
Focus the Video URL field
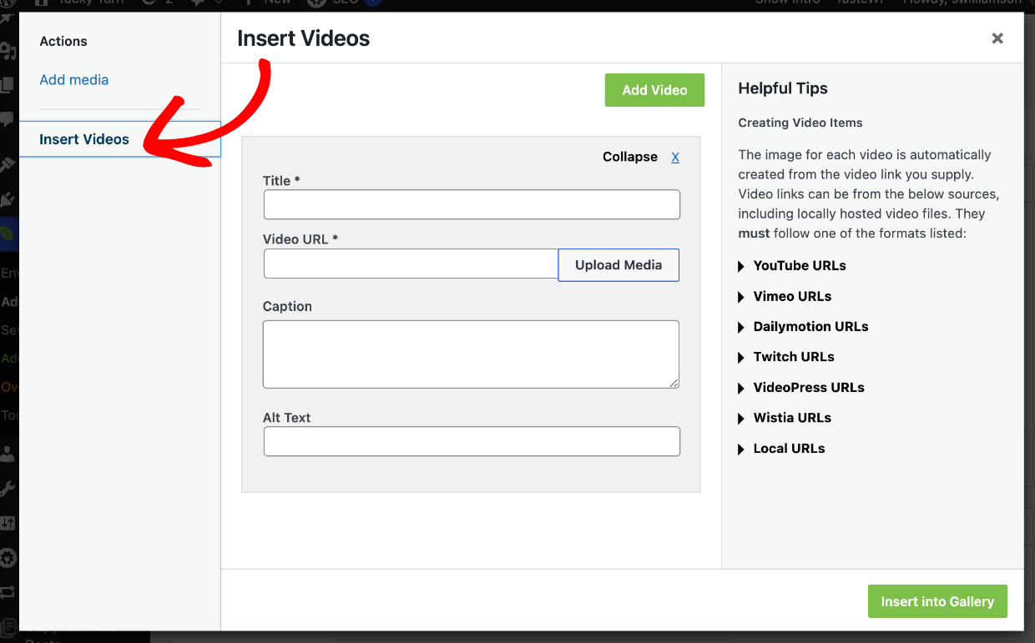411,264
